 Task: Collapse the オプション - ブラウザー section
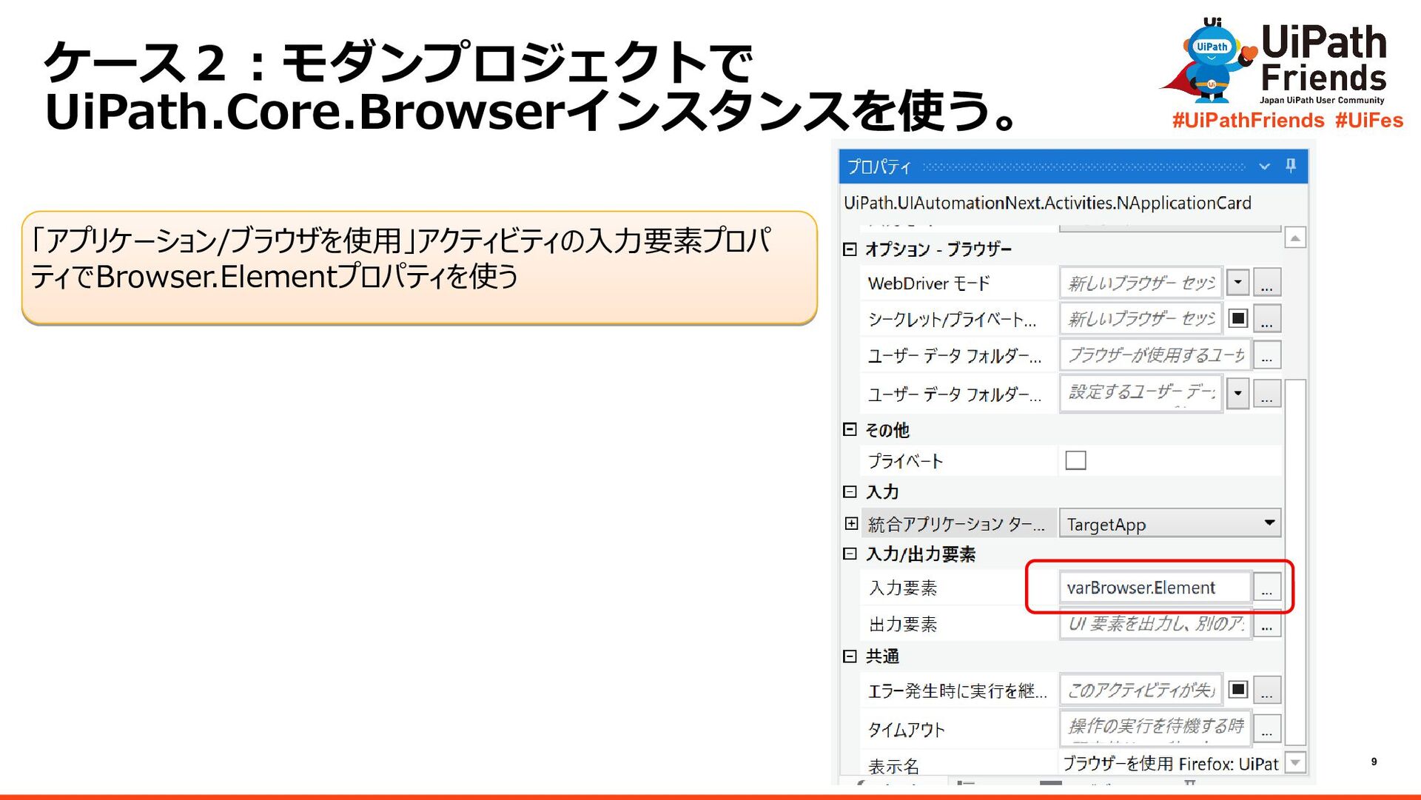[850, 249]
